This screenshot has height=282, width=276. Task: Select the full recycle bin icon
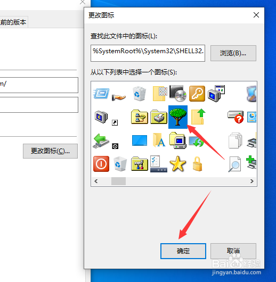pos(139,94)
